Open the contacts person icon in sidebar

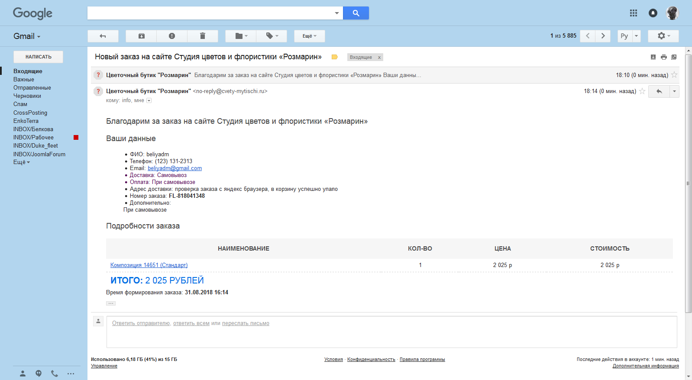point(23,374)
